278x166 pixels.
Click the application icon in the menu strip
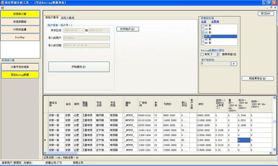coord(2,7)
